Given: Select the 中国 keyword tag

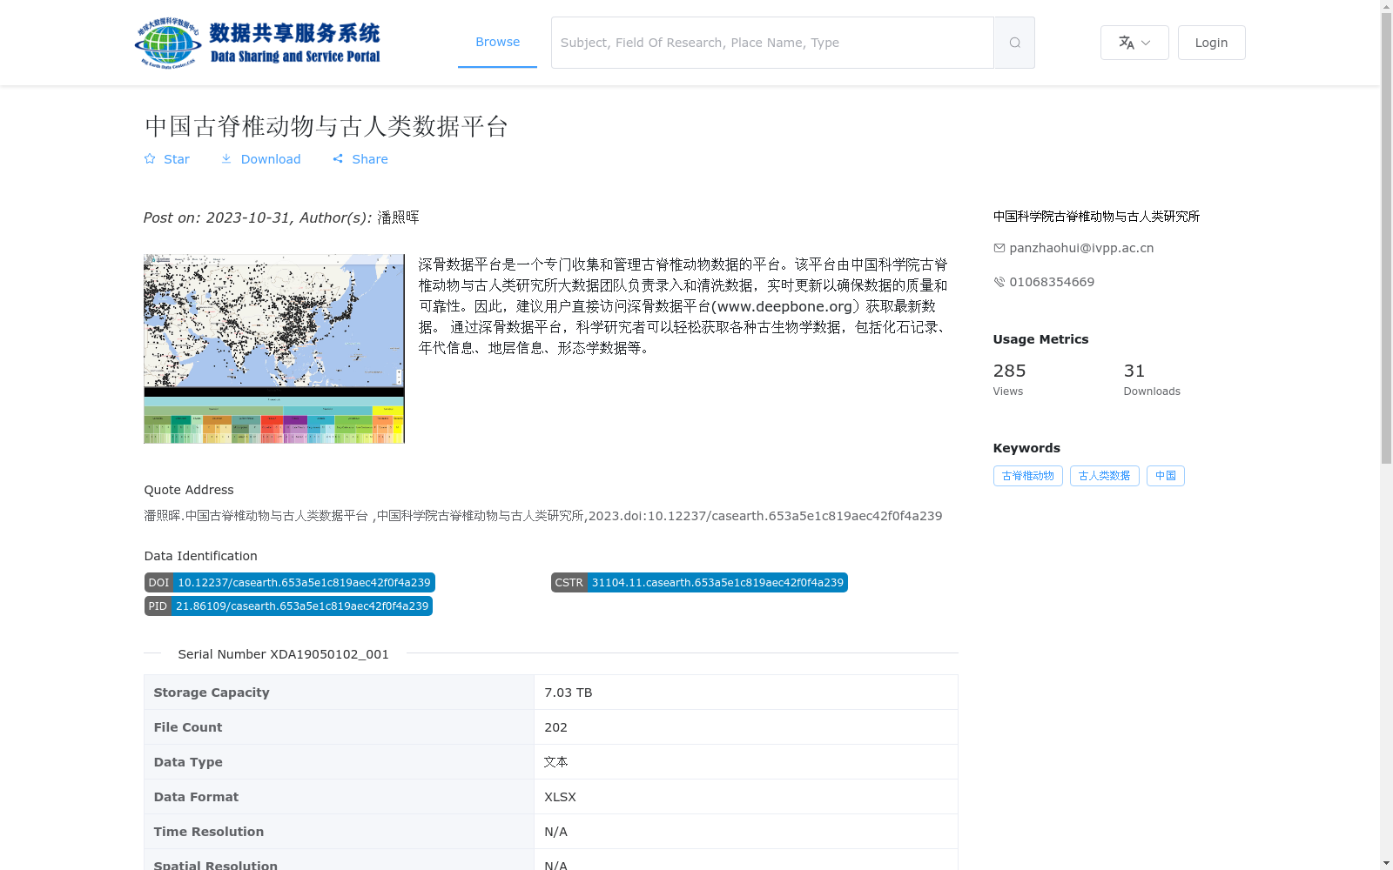Looking at the screenshot, I should click(x=1165, y=476).
